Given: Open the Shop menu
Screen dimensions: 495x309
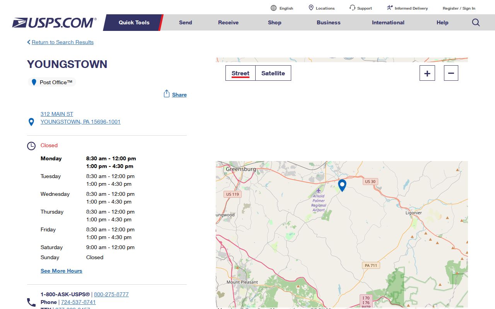Looking at the screenshot, I should pos(275,22).
